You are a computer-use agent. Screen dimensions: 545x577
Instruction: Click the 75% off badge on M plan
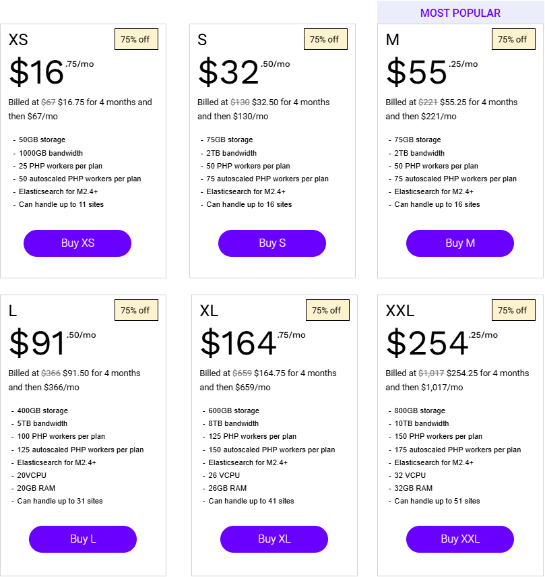coord(513,40)
